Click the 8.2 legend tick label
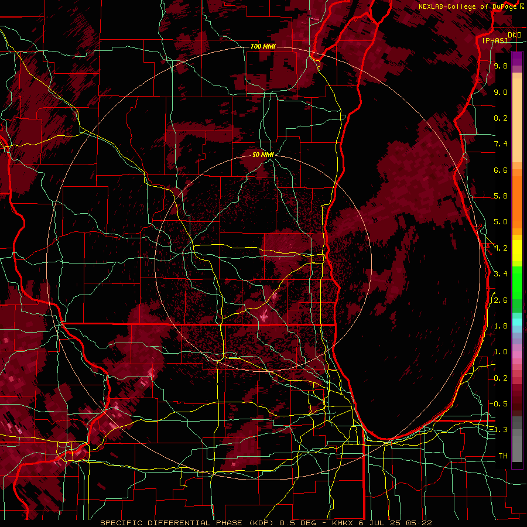 pyautogui.click(x=501, y=118)
